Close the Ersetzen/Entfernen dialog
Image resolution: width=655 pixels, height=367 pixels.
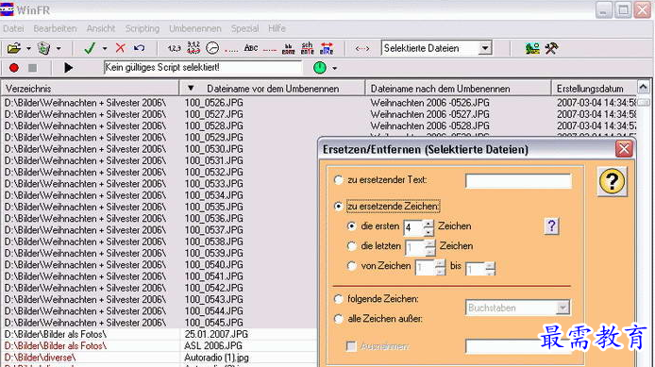pos(624,149)
